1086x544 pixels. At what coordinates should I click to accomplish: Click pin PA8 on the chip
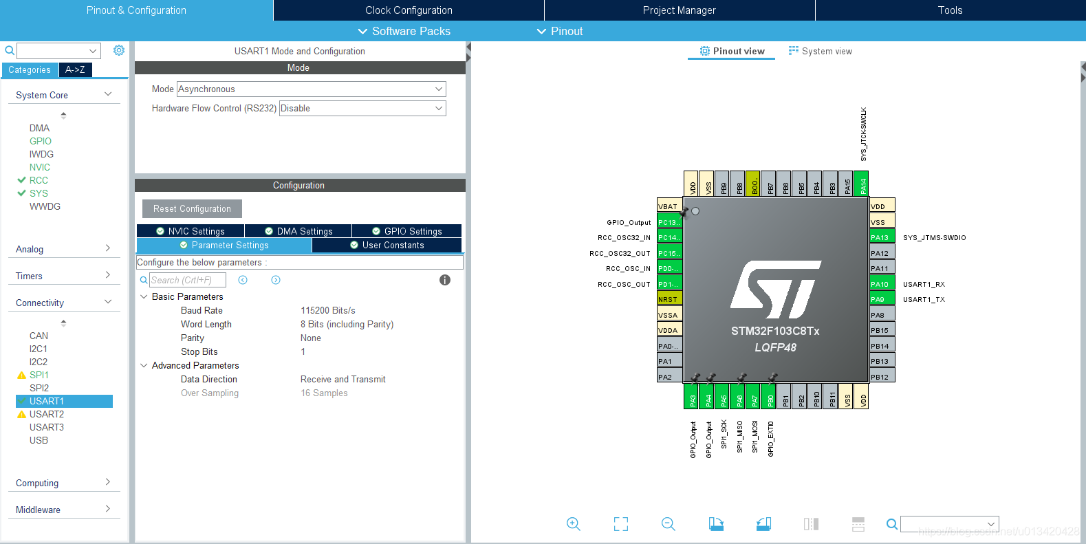click(x=882, y=315)
